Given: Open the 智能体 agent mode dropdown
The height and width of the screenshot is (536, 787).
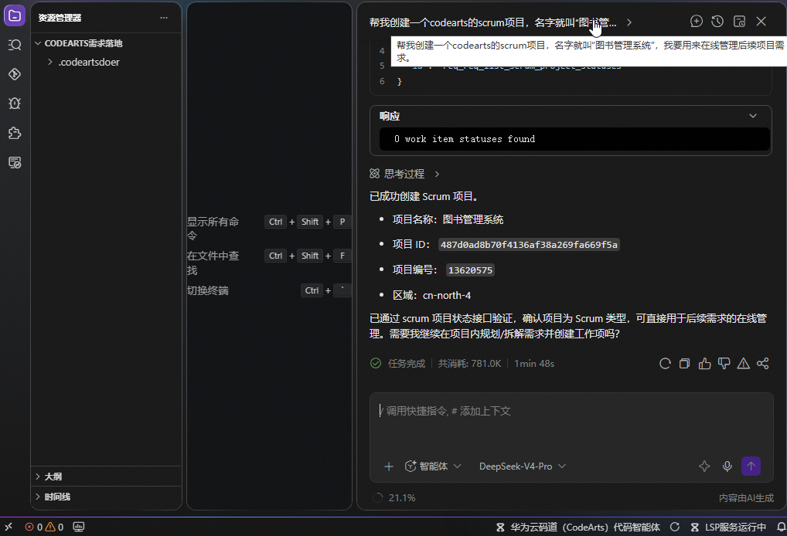Looking at the screenshot, I should point(433,466).
